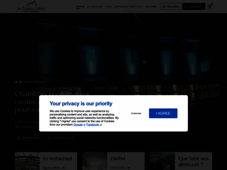Image resolution: width=227 pixels, height=170 pixels.
Task: Click the hotel logo at top left
Action: (31, 6)
